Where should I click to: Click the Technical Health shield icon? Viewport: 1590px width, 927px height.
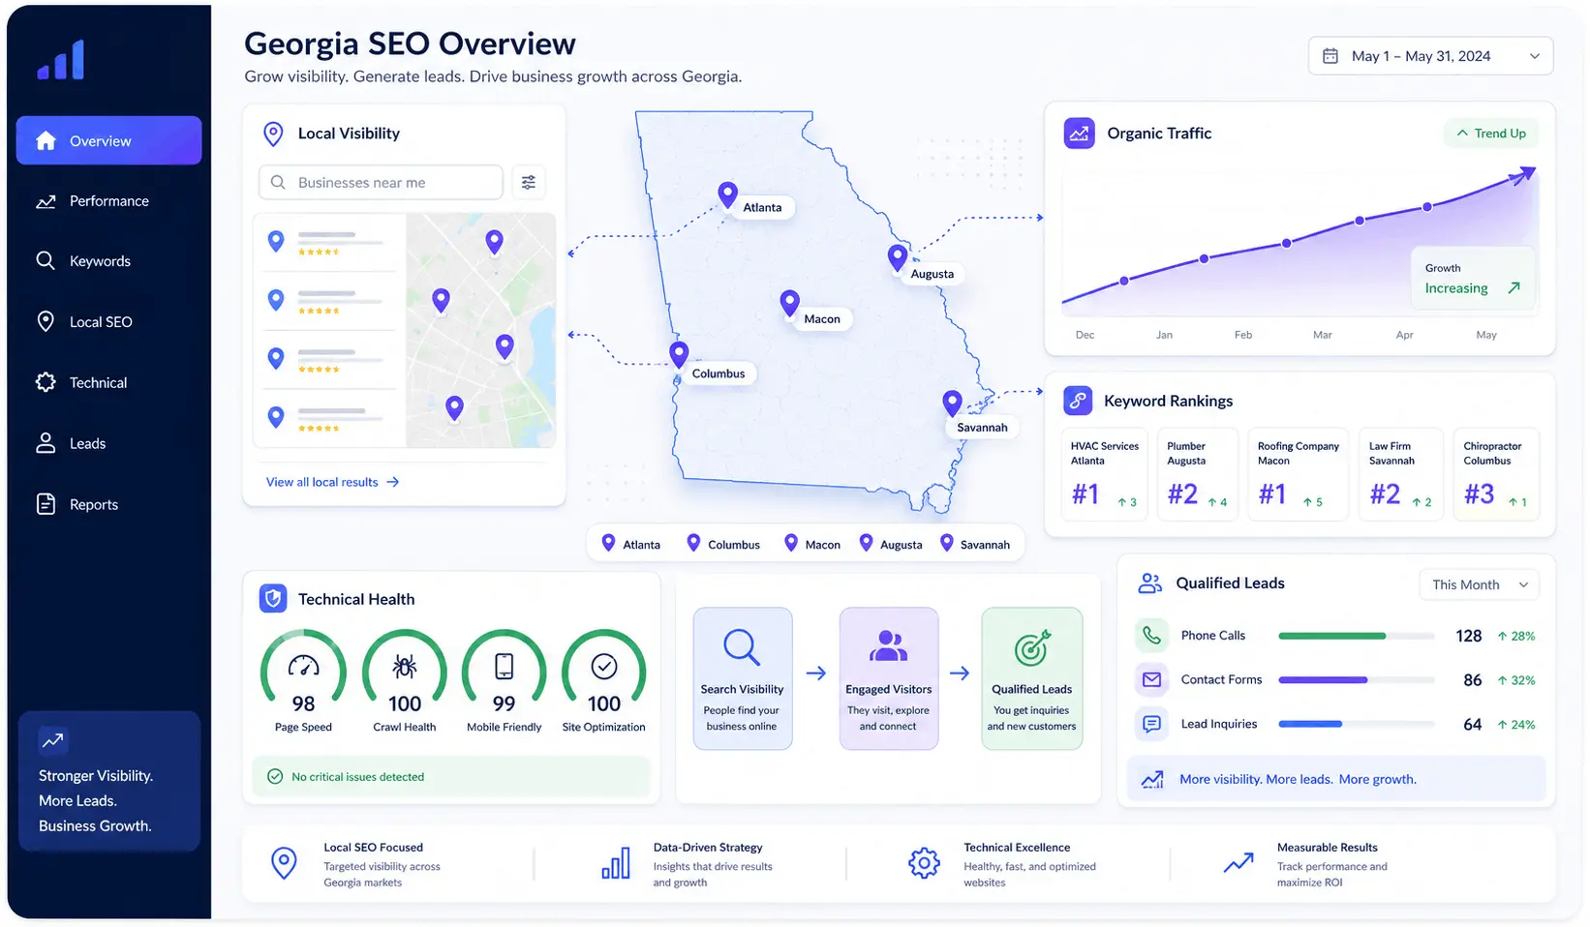point(273,599)
